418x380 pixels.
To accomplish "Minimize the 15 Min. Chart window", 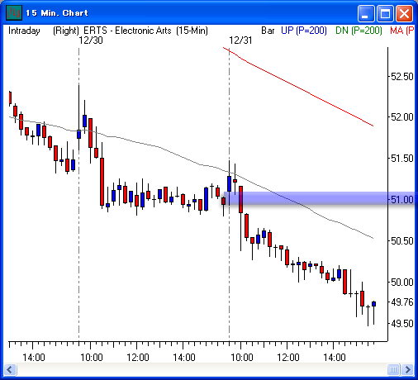I will 366,13.
